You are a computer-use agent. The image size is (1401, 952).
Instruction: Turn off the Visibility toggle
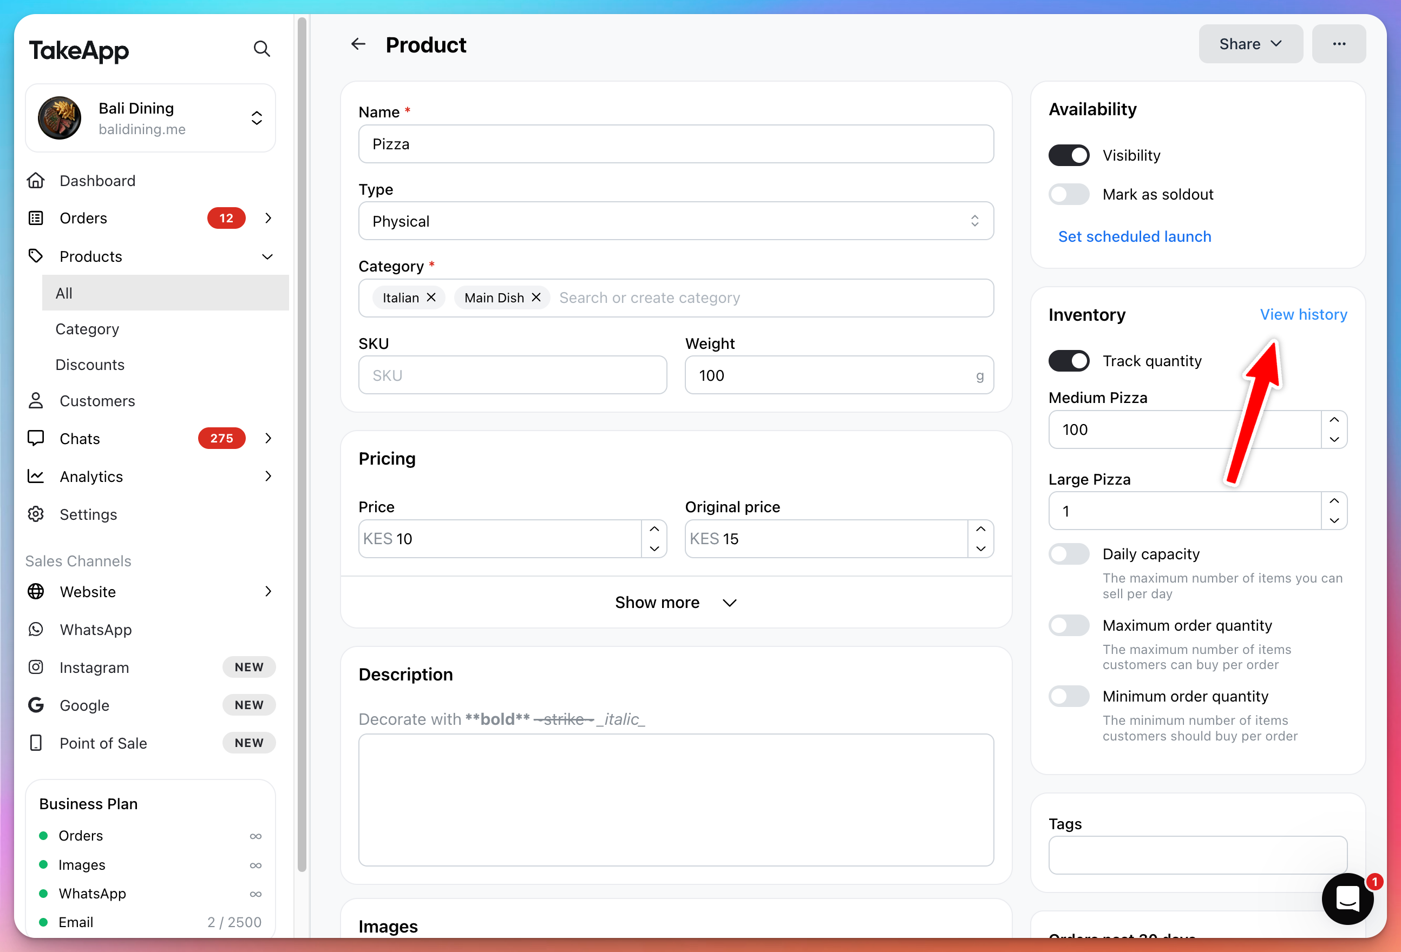tap(1069, 155)
